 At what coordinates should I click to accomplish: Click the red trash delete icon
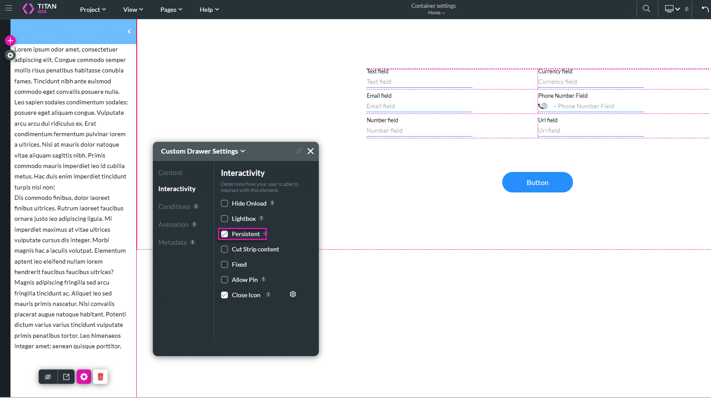tap(100, 377)
